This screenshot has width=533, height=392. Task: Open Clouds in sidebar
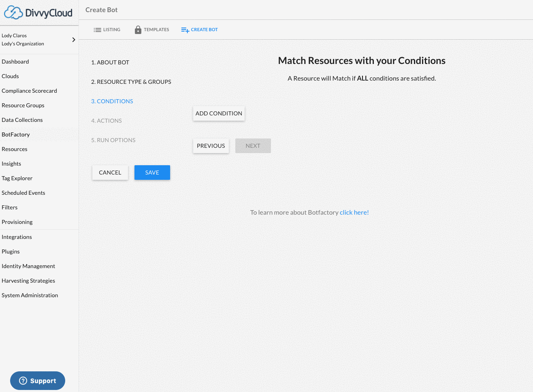(x=10, y=76)
